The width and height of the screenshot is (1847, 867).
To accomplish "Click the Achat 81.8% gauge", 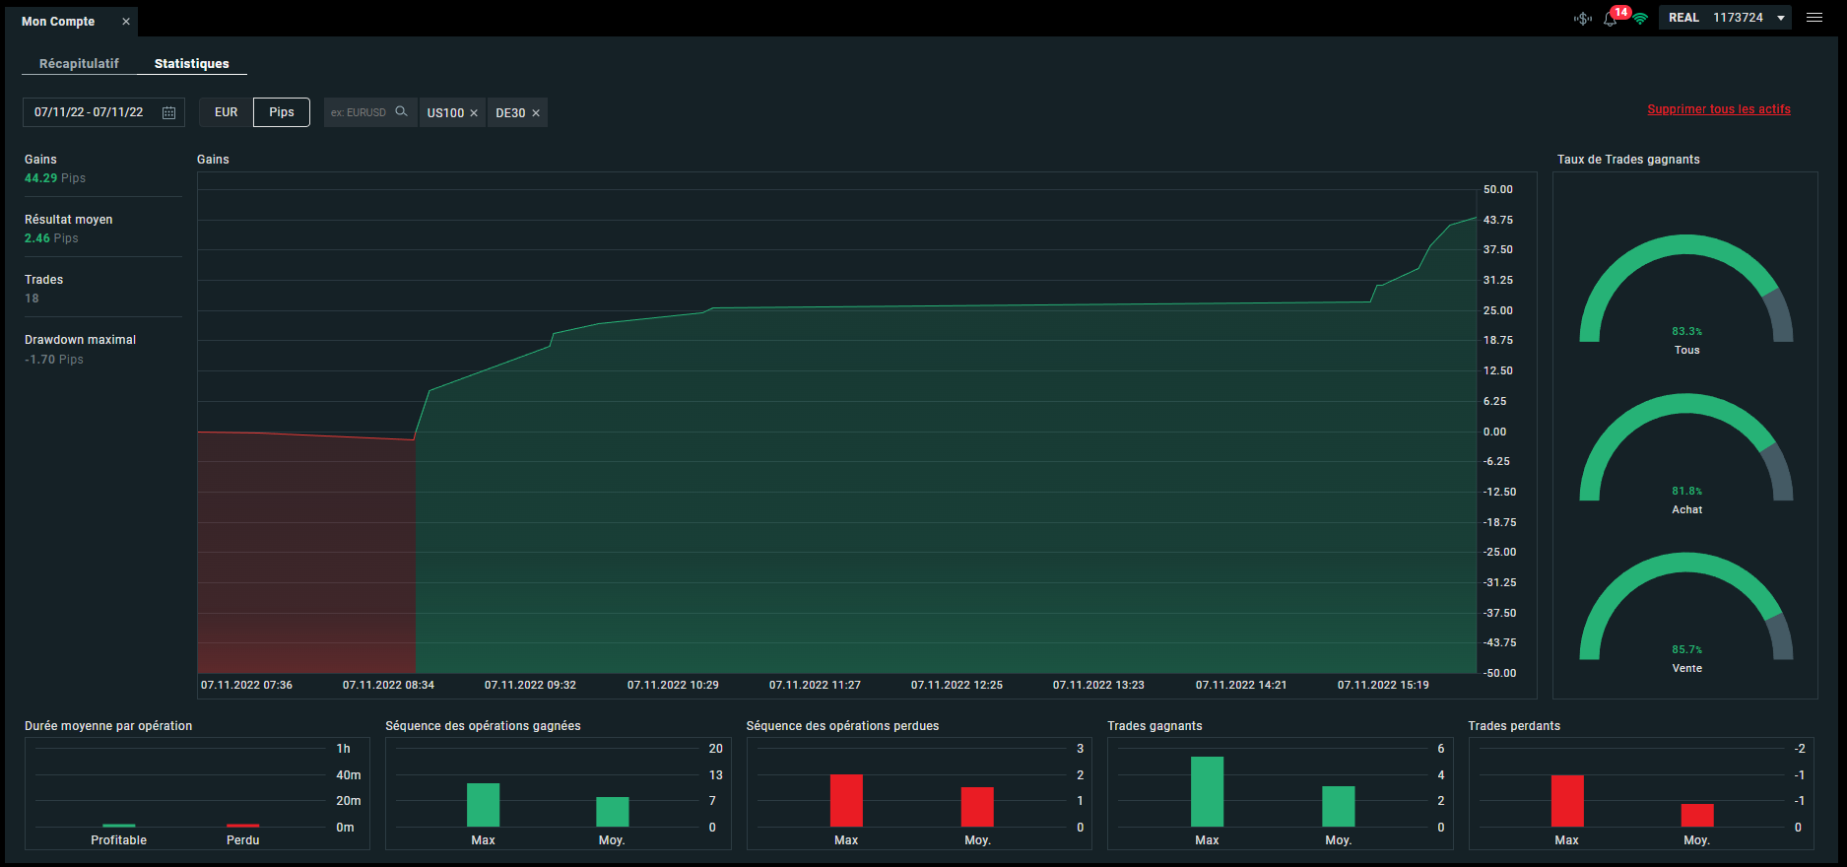I will pyautogui.click(x=1686, y=447).
